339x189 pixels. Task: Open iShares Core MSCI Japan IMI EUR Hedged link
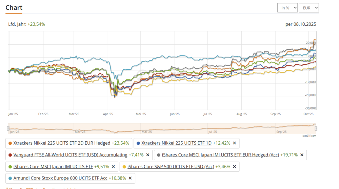click(x=220, y=155)
